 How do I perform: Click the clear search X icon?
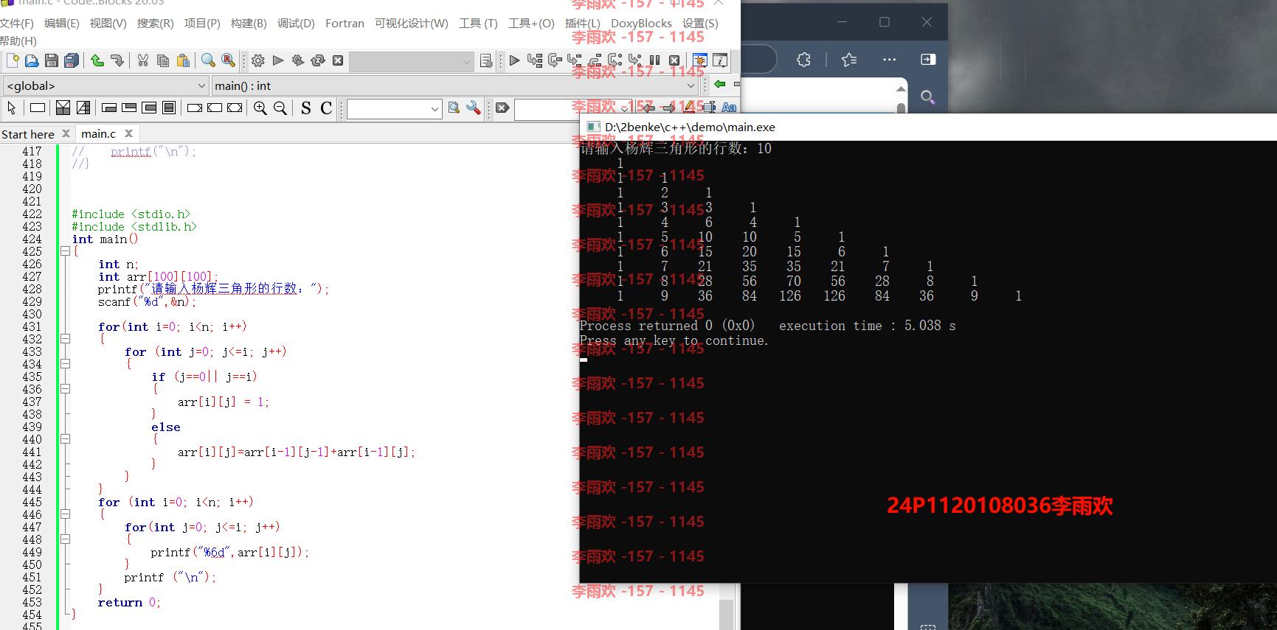click(502, 108)
